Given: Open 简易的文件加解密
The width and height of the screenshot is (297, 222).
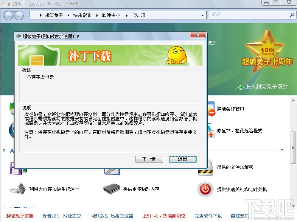Looking at the screenshot, I should click(235, 167).
